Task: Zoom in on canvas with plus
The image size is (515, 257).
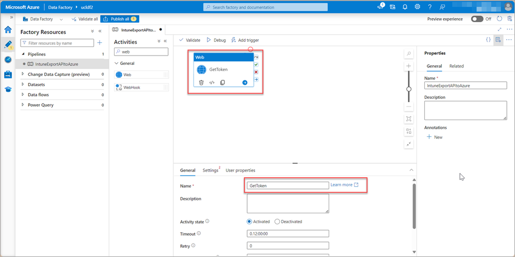Action: [x=409, y=66]
